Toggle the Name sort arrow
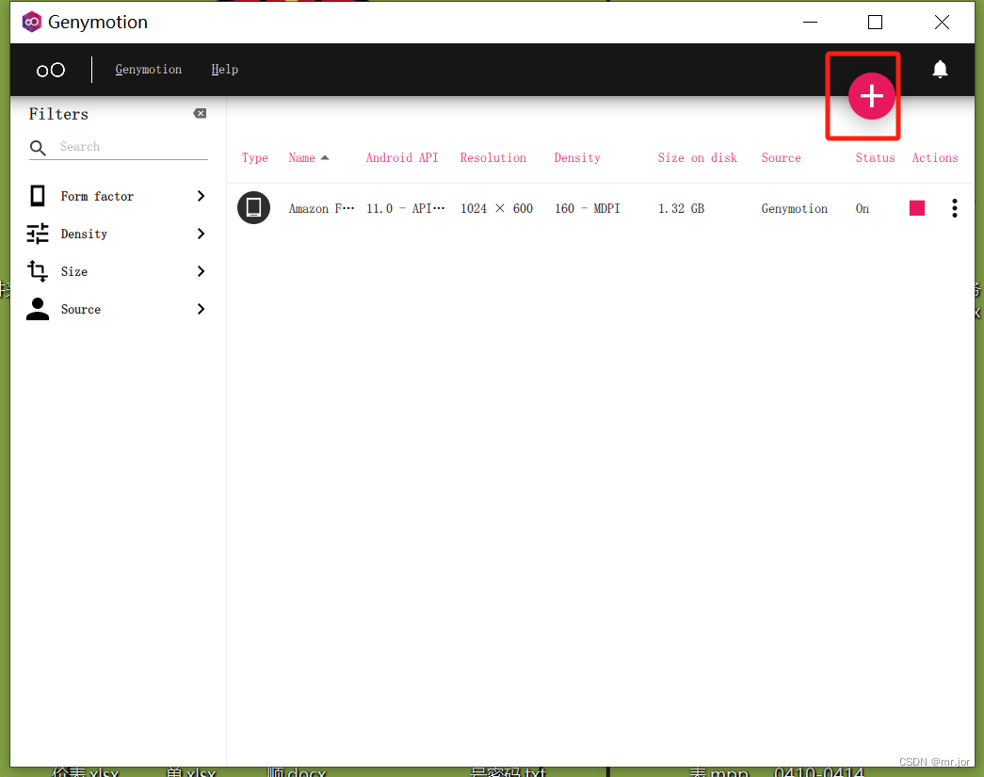This screenshot has height=777, width=984. tap(325, 157)
